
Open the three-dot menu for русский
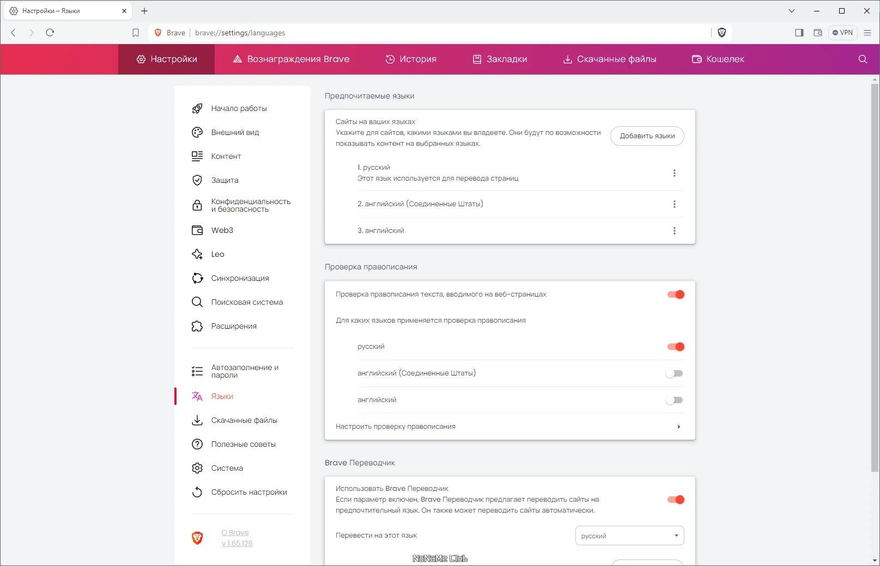[675, 173]
